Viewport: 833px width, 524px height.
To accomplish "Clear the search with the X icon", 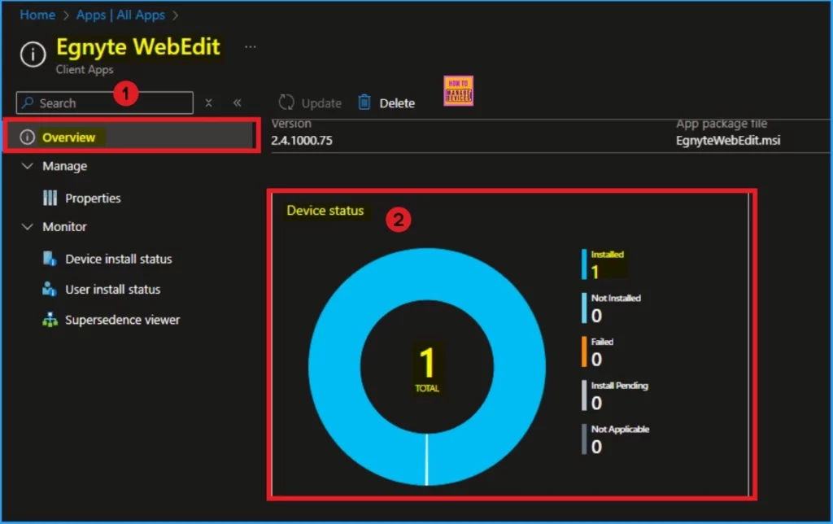I will point(209,103).
